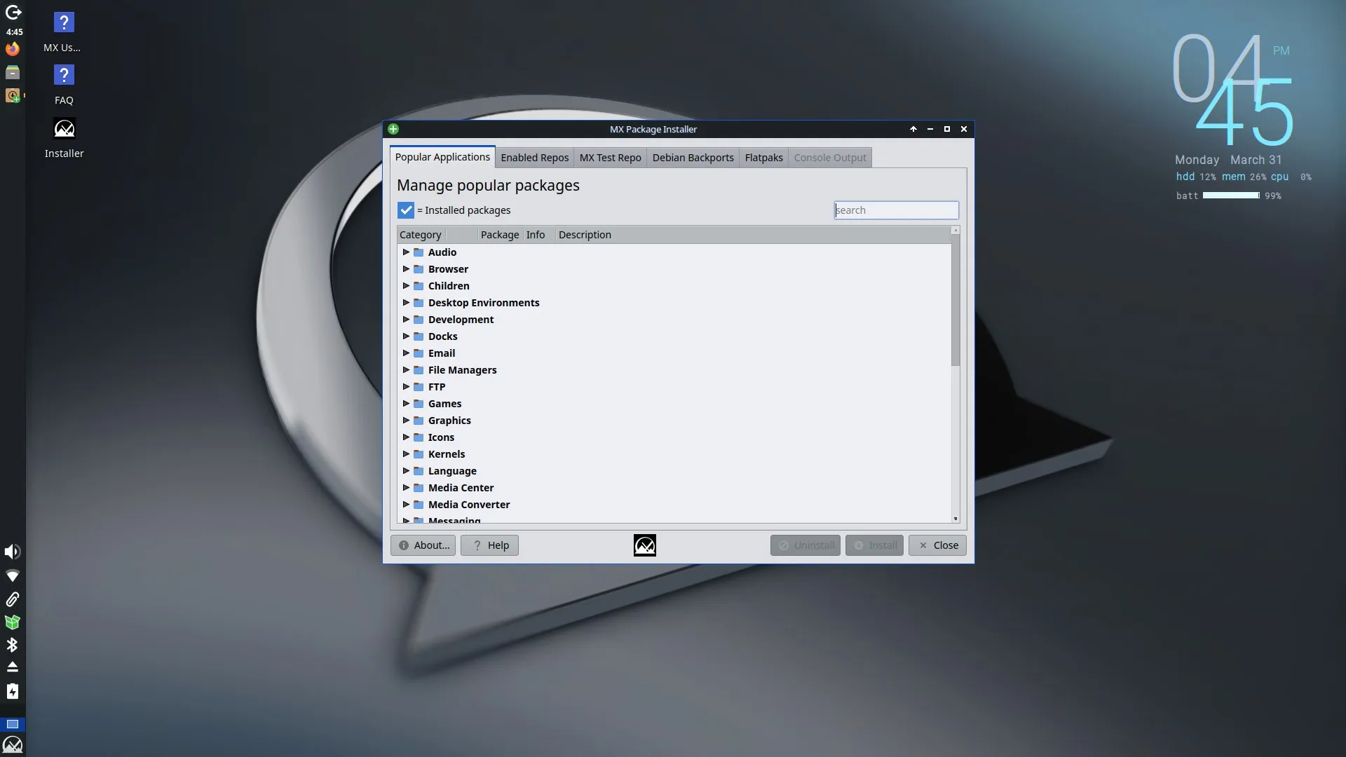1346x757 pixels.
Task: Open the Console Output tab
Action: point(830,158)
